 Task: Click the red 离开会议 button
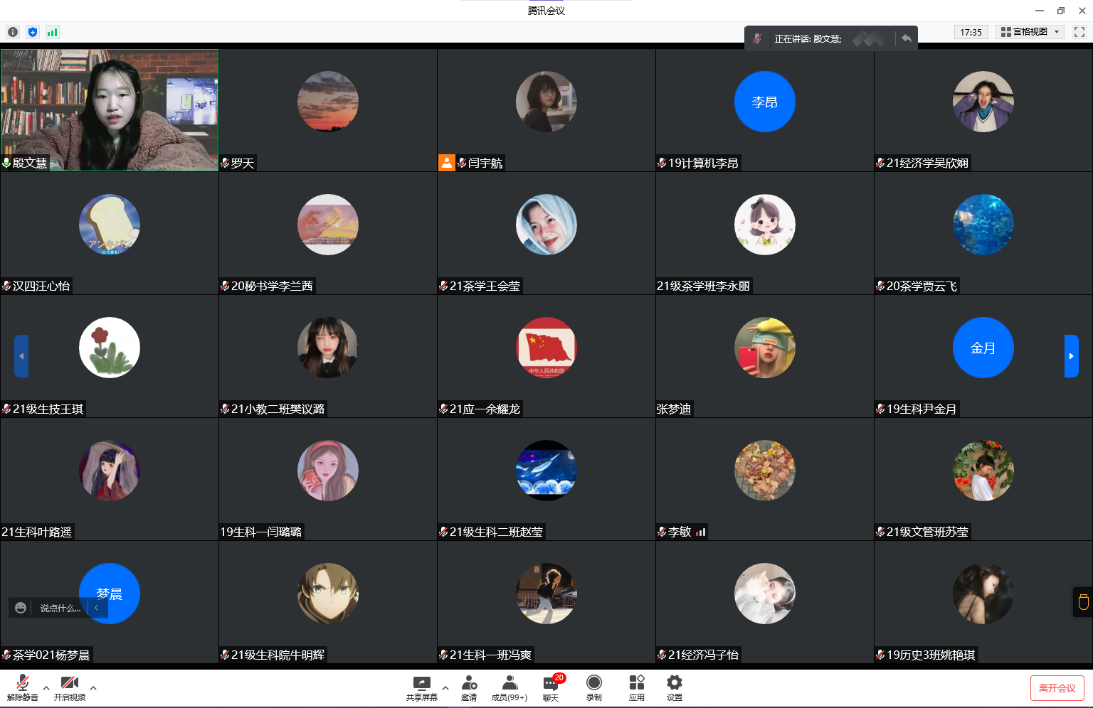[x=1057, y=688]
